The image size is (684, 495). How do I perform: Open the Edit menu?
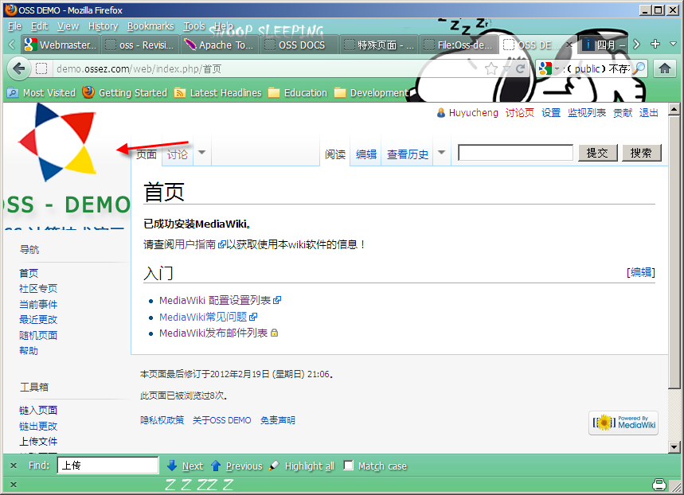point(39,26)
